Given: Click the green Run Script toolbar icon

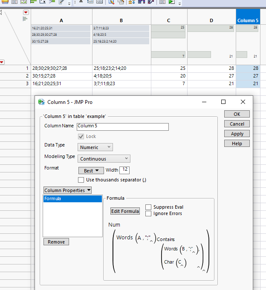Looking at the screenshot, I should 172,2.
